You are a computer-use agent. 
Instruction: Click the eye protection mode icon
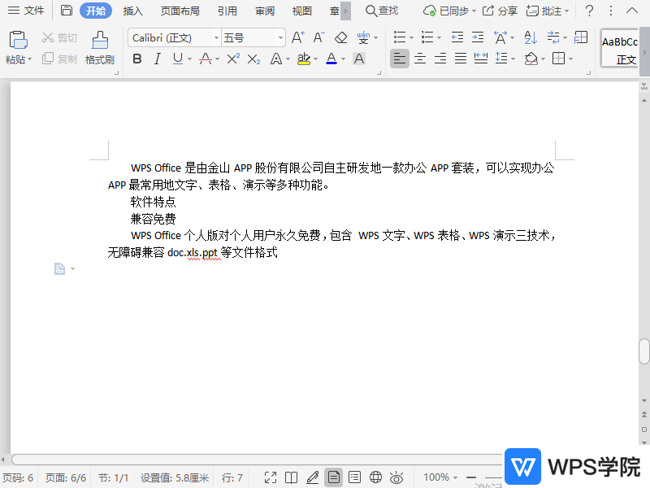pos(396,477)
